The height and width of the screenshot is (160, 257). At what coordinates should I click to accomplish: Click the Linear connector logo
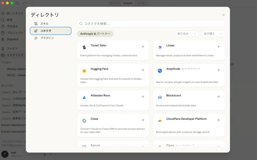(160, 47)
